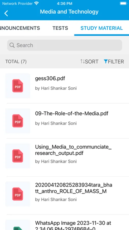The image size is (129, 230).
Task: Switch to the Announcements tab
Action: pos(20,28)
